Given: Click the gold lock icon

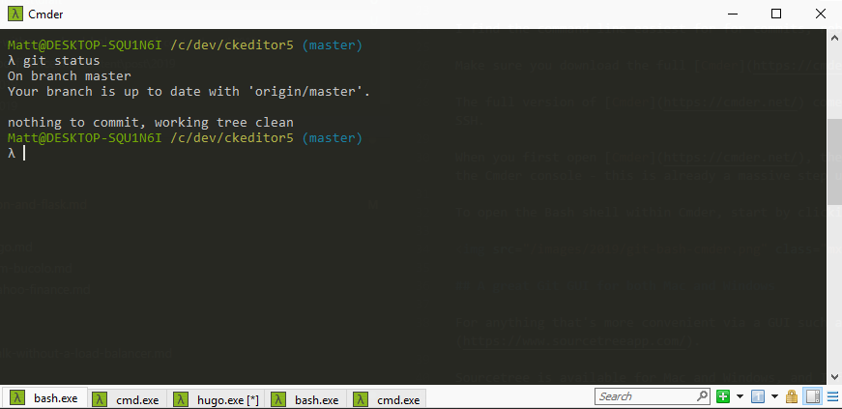Looking at the screenshot, I should (792, 396).
